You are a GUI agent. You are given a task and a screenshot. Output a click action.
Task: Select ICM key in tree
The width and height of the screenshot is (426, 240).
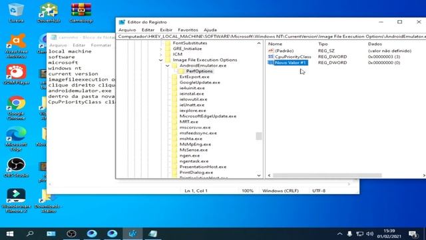pos(178,54)
